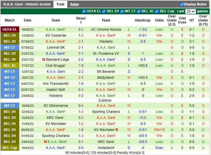The width and height of the screenshot is (211, 155).
Task: Click red card icon beside KV Mechelen 08/05/22
Action: click(117, 130)
